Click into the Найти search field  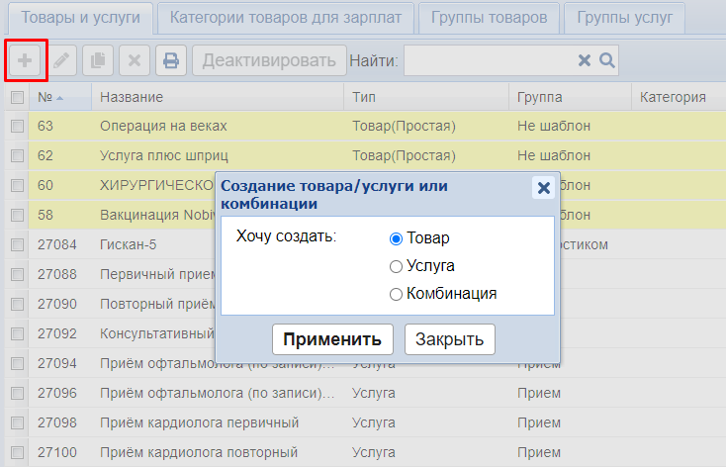point(489,60)
